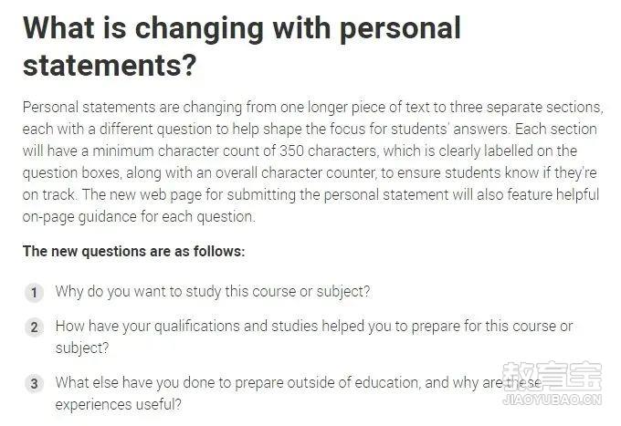
Task: Click the number 1 circle badge
Action: pos(34,293)
